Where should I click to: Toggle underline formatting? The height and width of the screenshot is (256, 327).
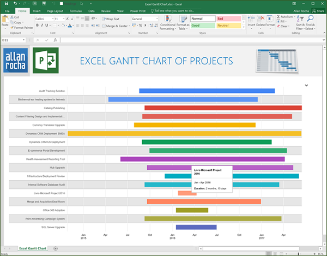pyautogui.click(x=46, y=25)
